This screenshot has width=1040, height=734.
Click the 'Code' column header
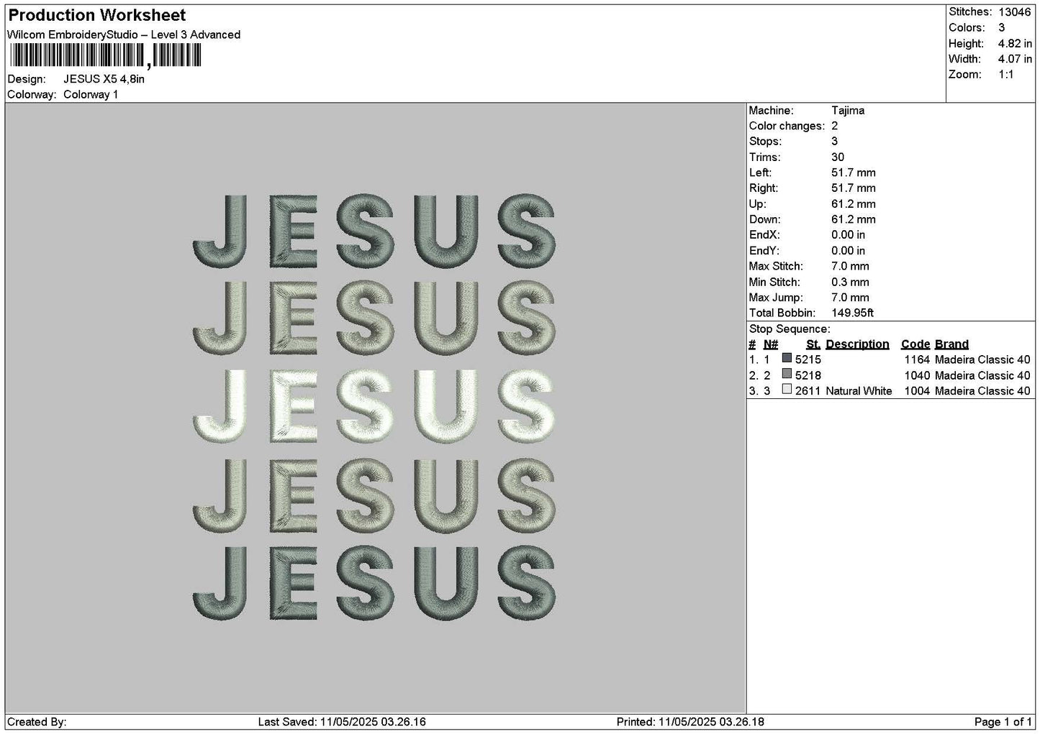[x=915, y=344]
